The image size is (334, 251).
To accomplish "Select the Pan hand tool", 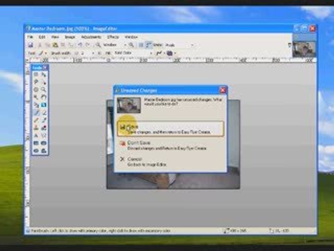I will [44, 97].
